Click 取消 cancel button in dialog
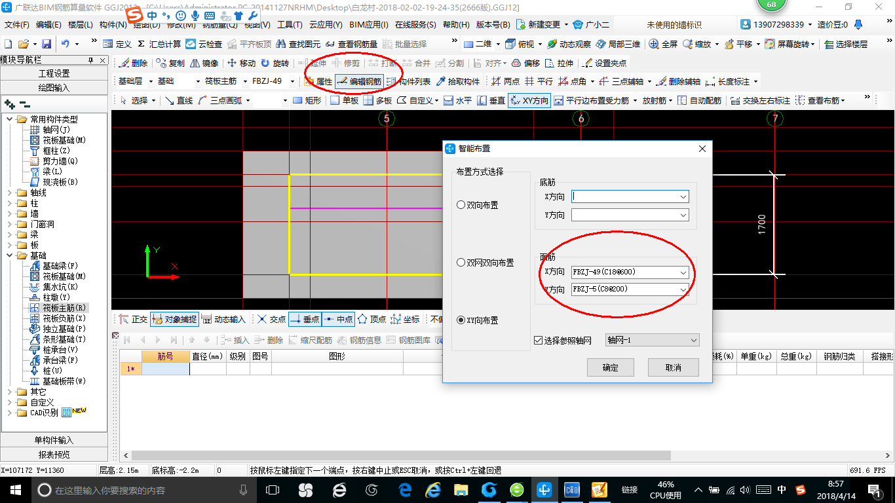The image size is (895, 503). 674,367
